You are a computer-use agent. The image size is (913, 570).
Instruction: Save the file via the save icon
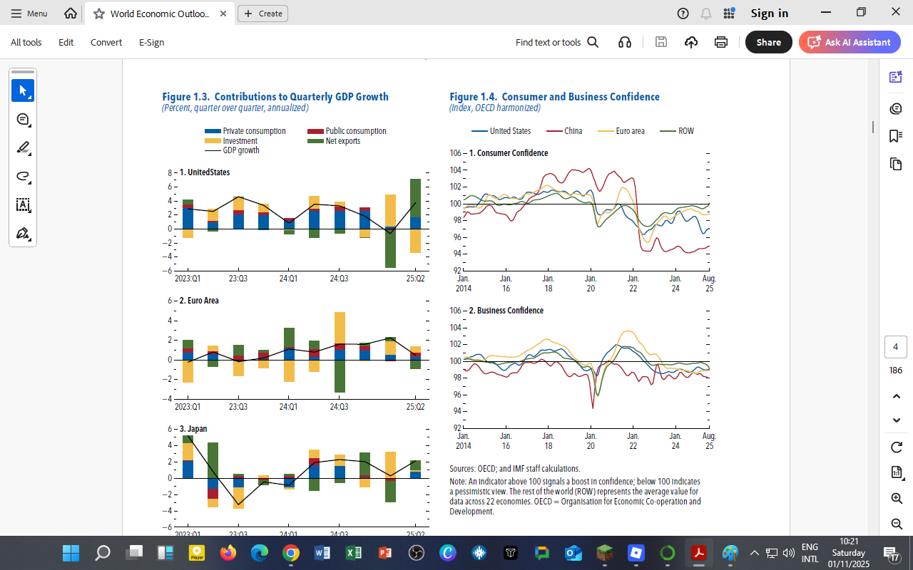pyautogui.click(x=660, y=42)
